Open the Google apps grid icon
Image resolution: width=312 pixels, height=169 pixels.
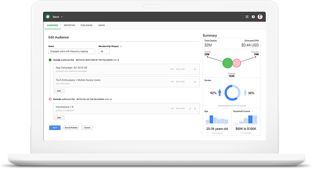coord(247,17)
